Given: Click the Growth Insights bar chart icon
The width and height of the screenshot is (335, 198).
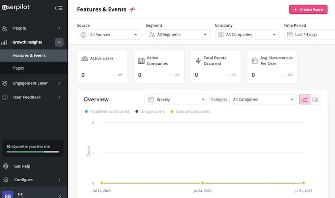Looking at the screenshot, I should point(4,42).
